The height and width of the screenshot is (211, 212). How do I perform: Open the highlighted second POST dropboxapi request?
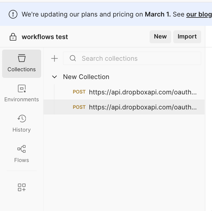(x=143, y=107)
